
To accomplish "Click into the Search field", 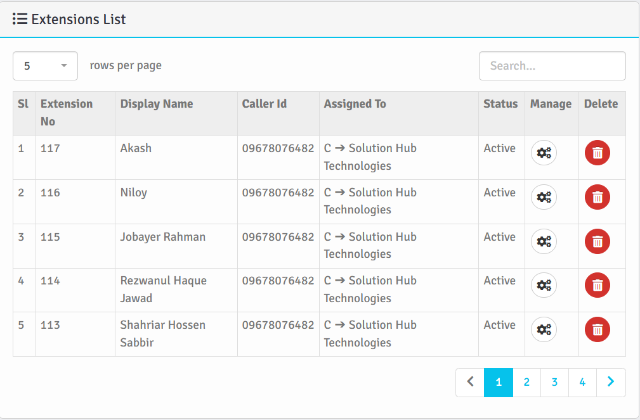I will (552, 66).
